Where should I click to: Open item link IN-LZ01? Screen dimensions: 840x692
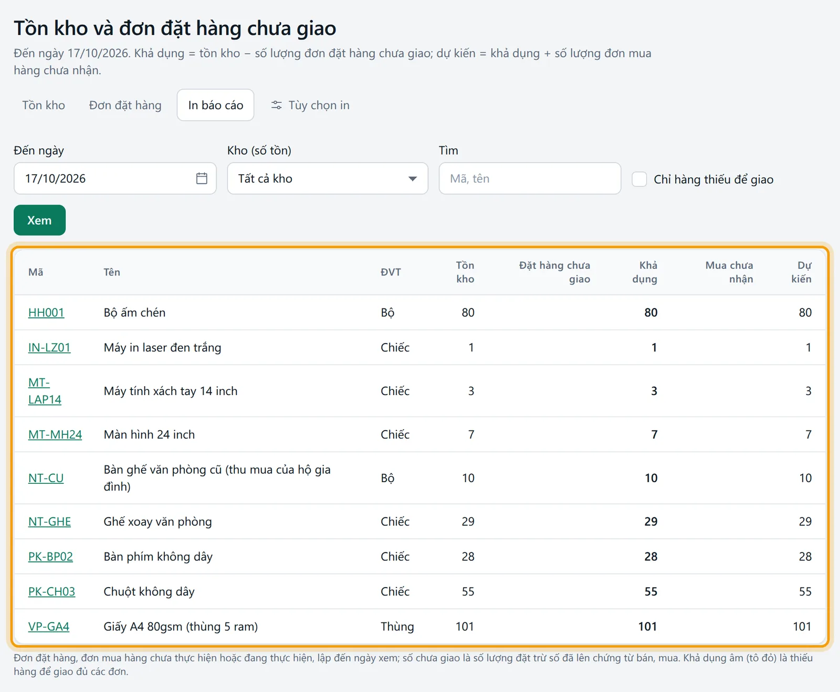tap(49, 347)
